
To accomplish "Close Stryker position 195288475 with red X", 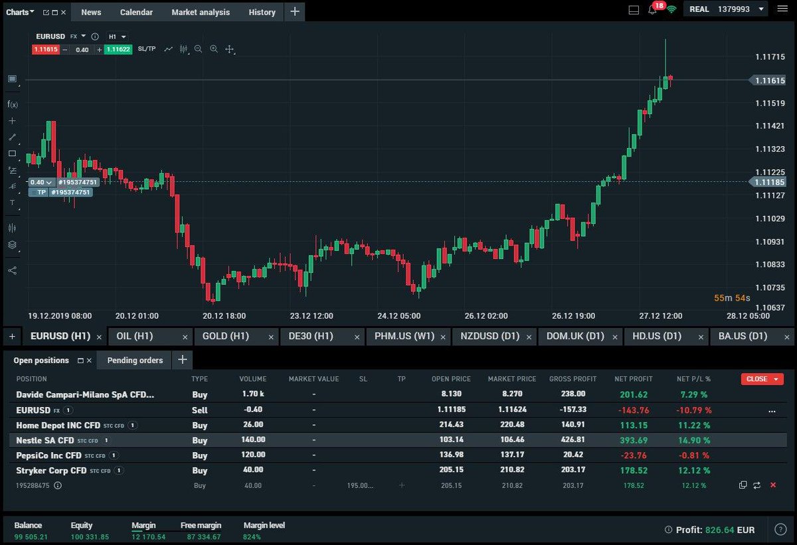I will [772, 485].
